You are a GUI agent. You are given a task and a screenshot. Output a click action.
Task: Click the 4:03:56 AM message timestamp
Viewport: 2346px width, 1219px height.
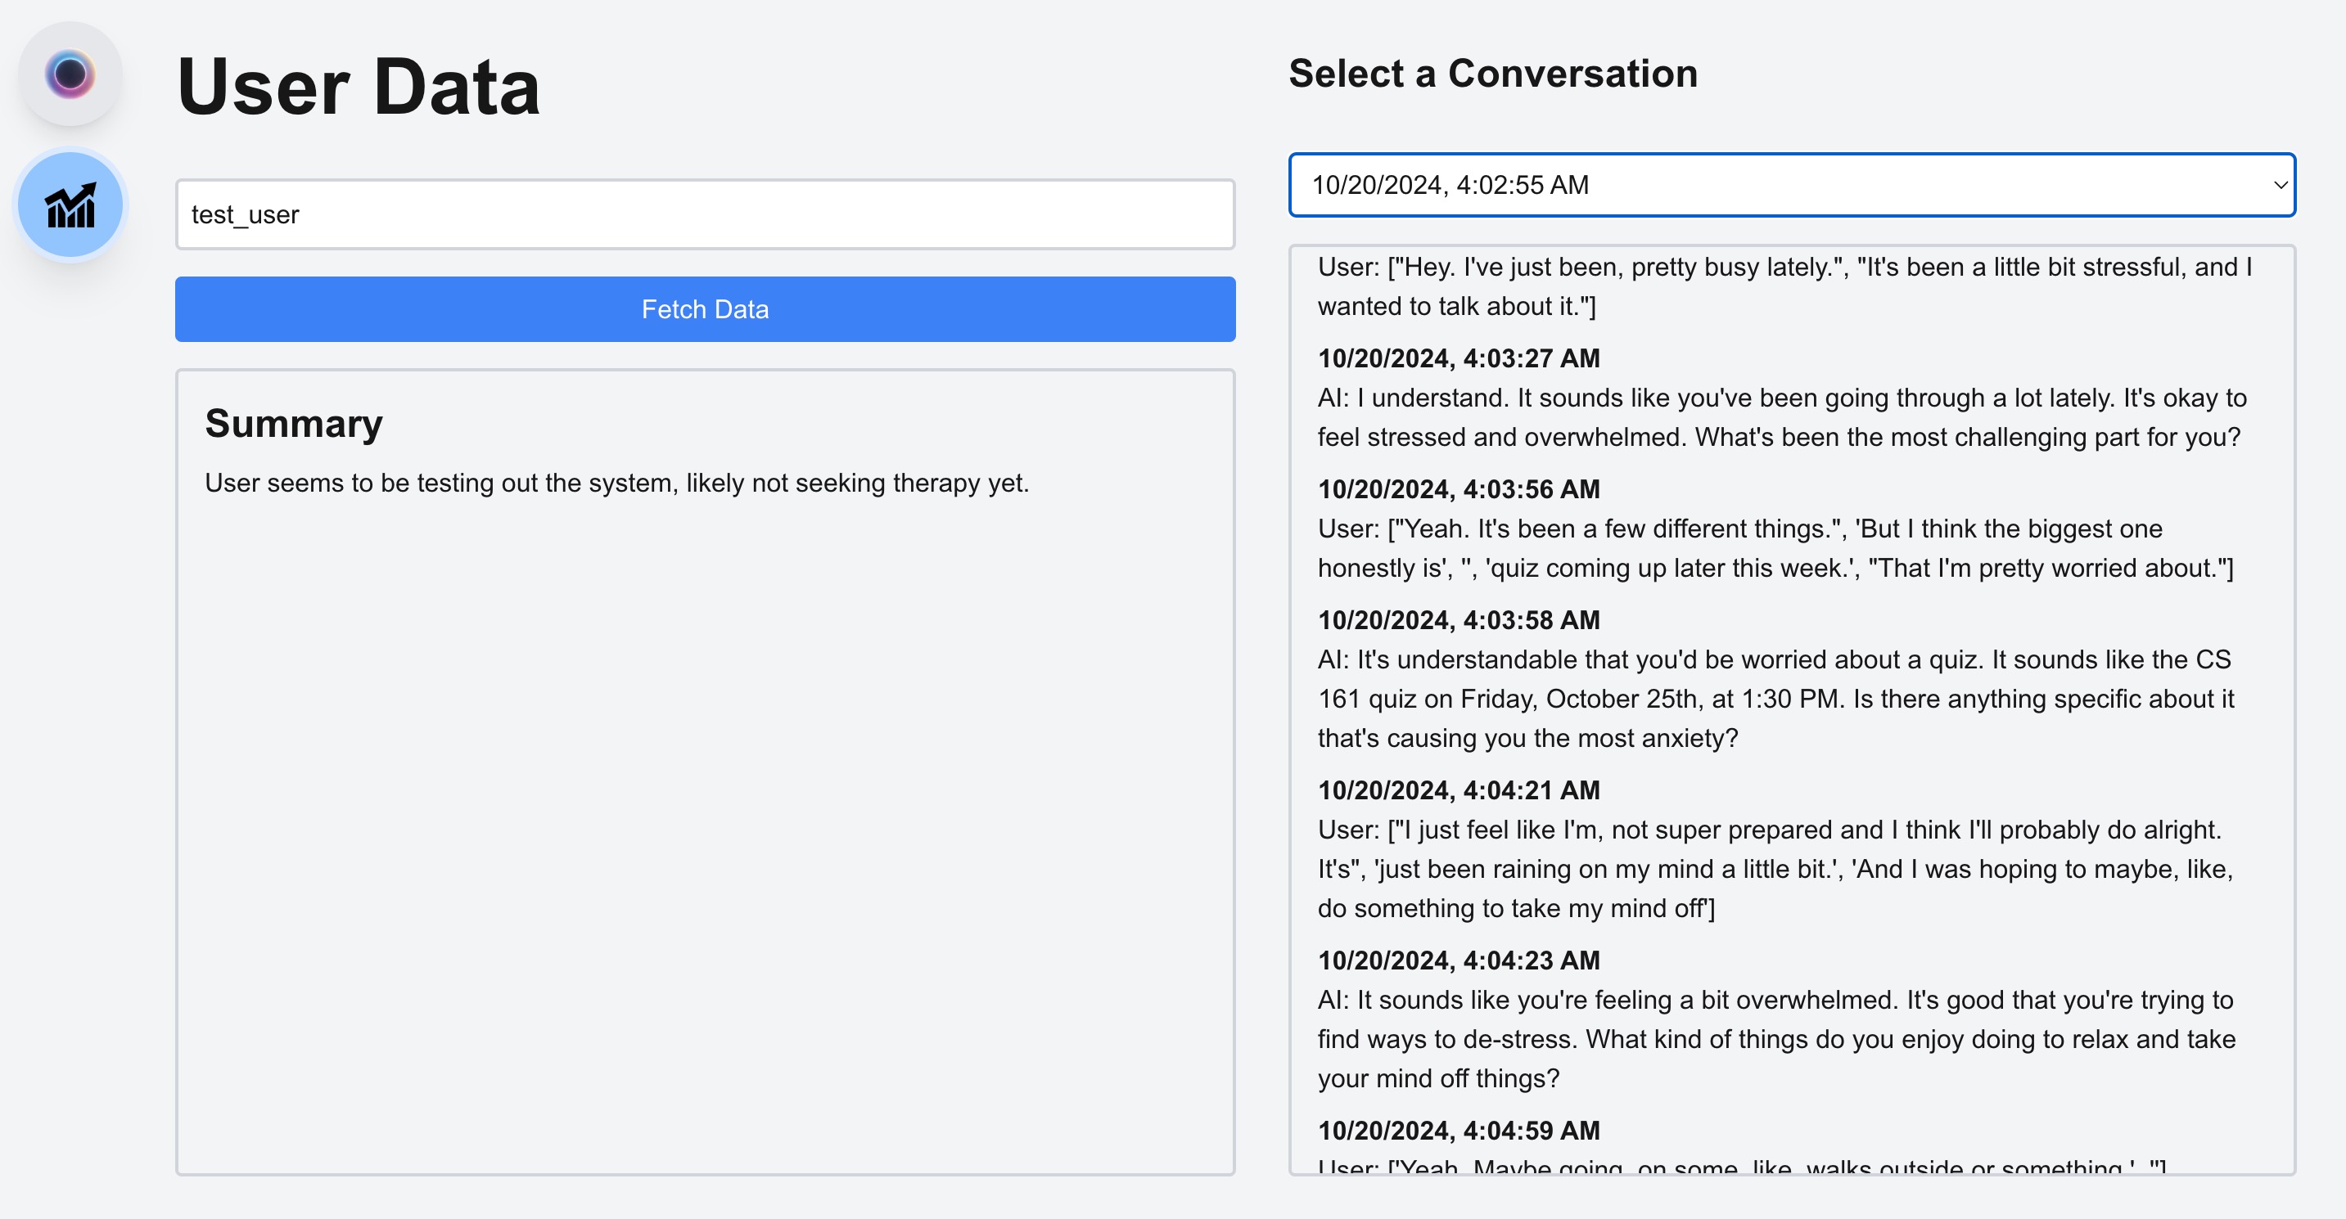[x=1458, y=489]
